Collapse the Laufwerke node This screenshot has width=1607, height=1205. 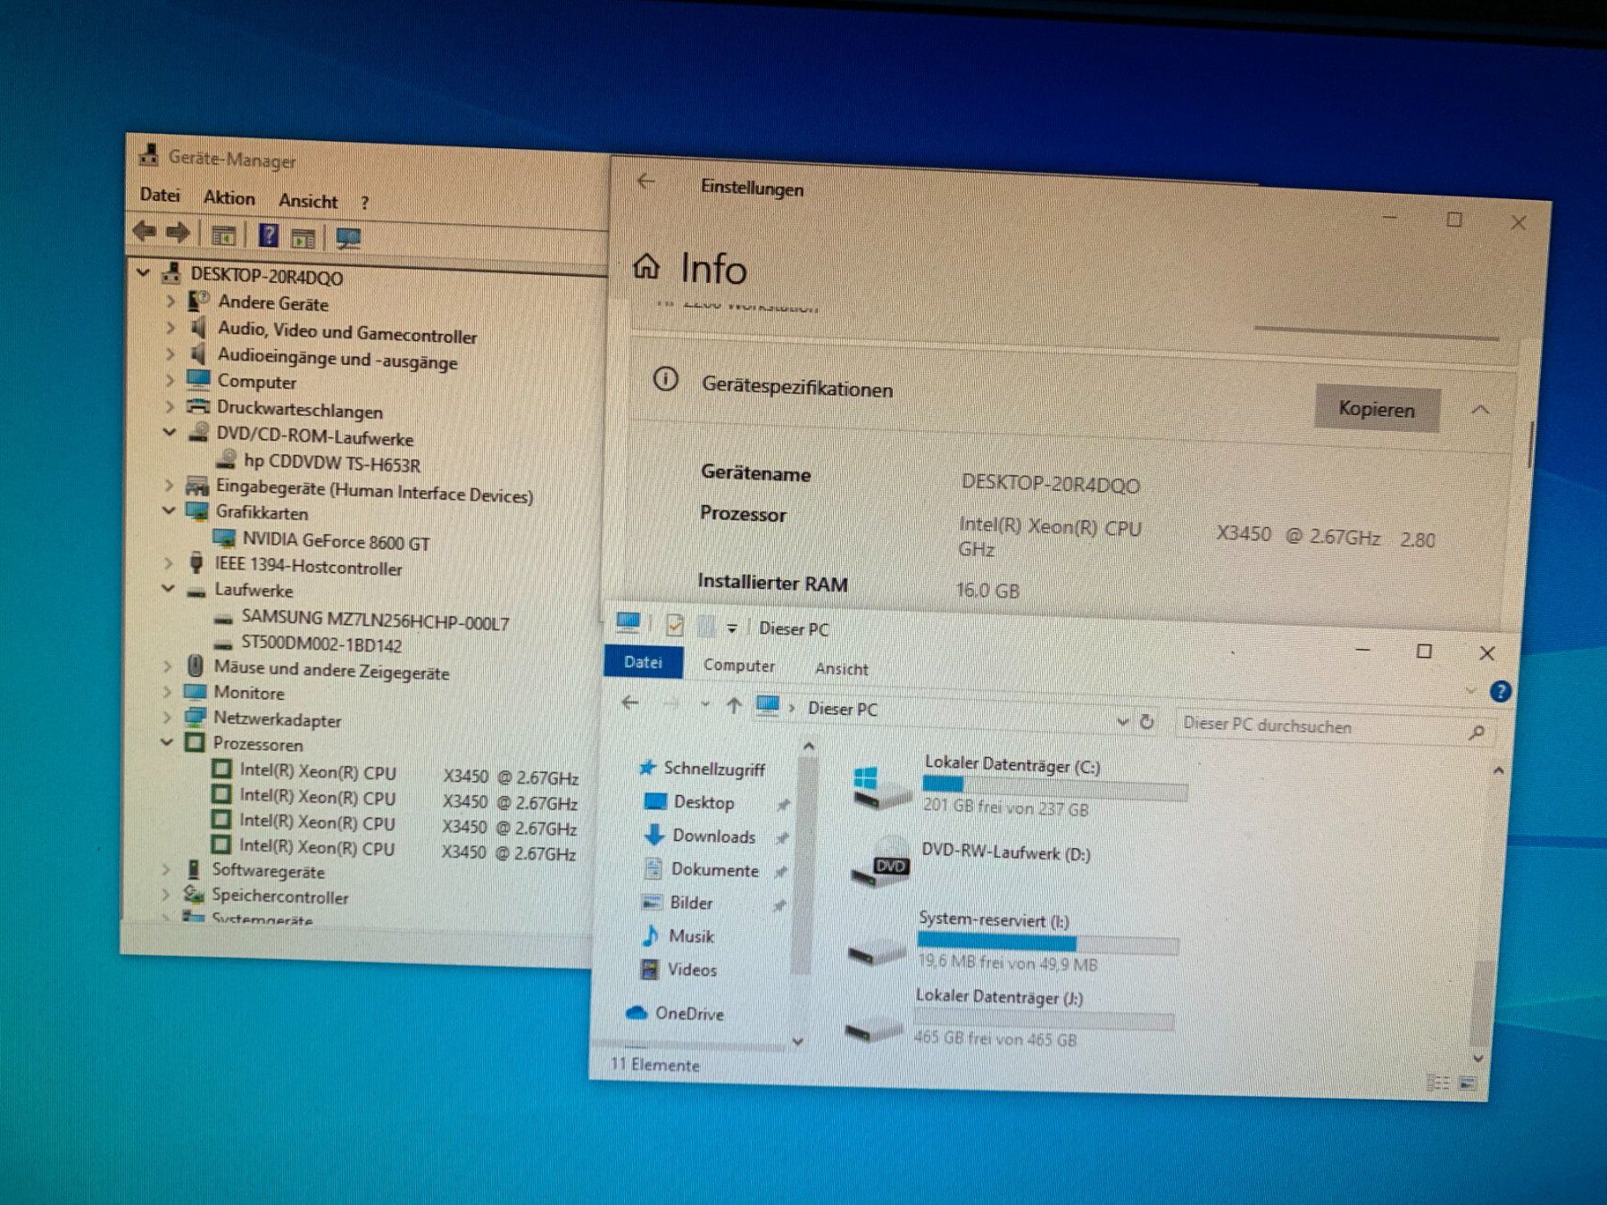168,588
